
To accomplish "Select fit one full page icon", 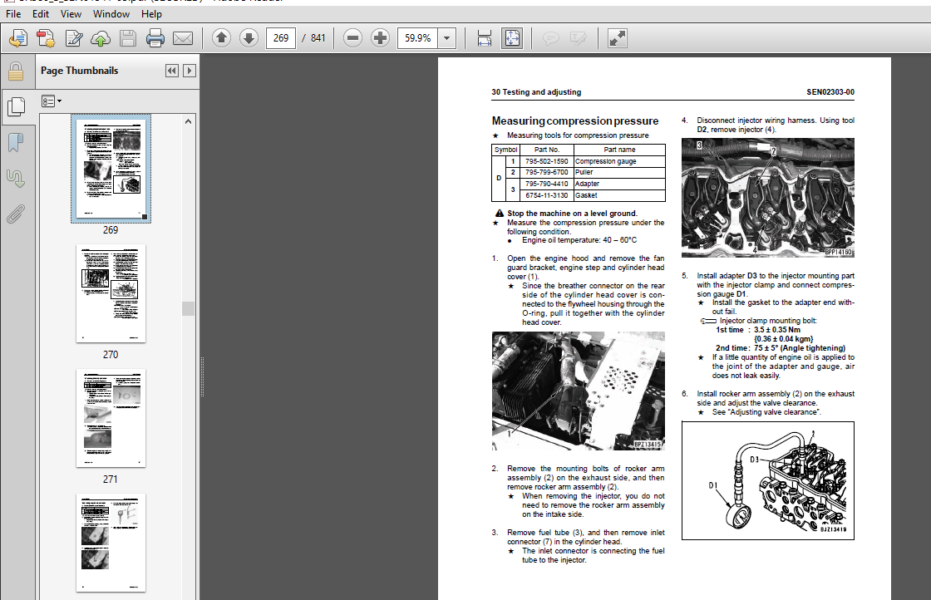I will [512, 38].
